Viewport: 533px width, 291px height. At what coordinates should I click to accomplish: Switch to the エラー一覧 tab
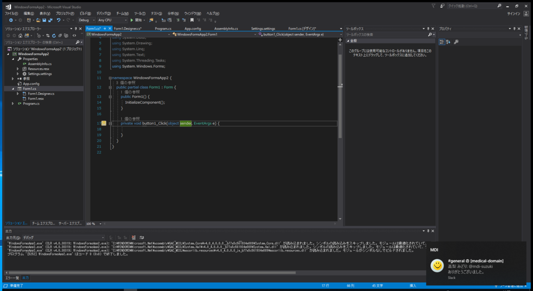point(12,278)
